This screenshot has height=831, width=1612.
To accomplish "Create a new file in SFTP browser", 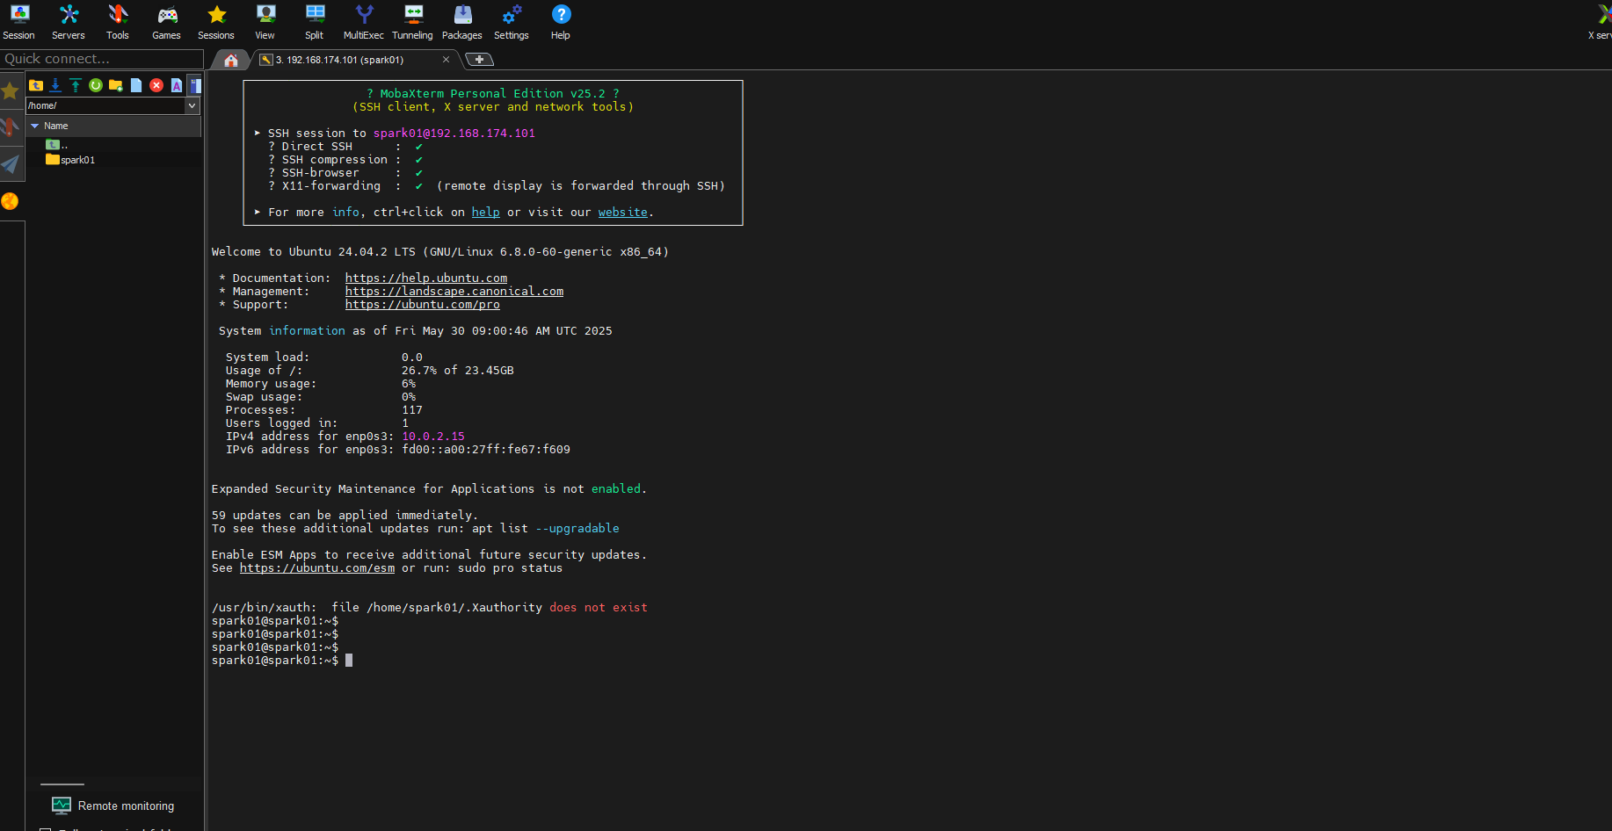I will click(x=136, y=85).
